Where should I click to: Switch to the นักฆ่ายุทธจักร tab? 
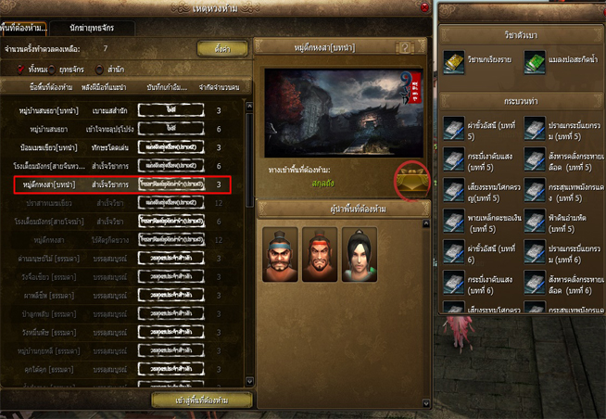(x=92, y=28)
